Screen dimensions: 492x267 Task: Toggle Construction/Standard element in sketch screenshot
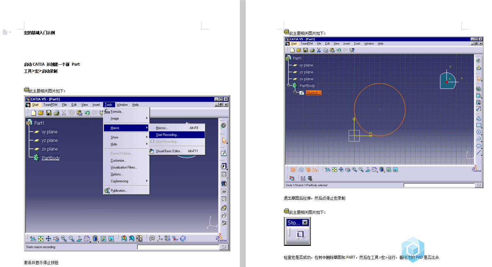308,170
